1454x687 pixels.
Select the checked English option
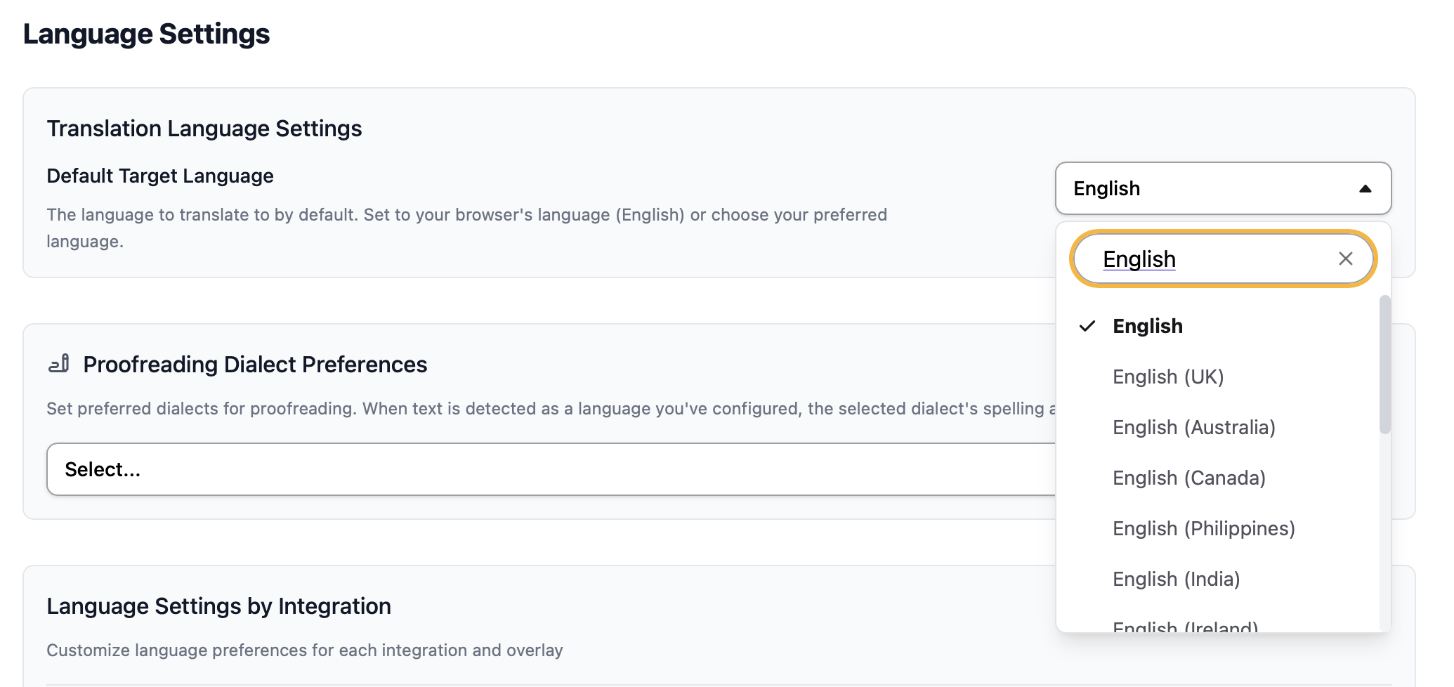[1147, 325]
